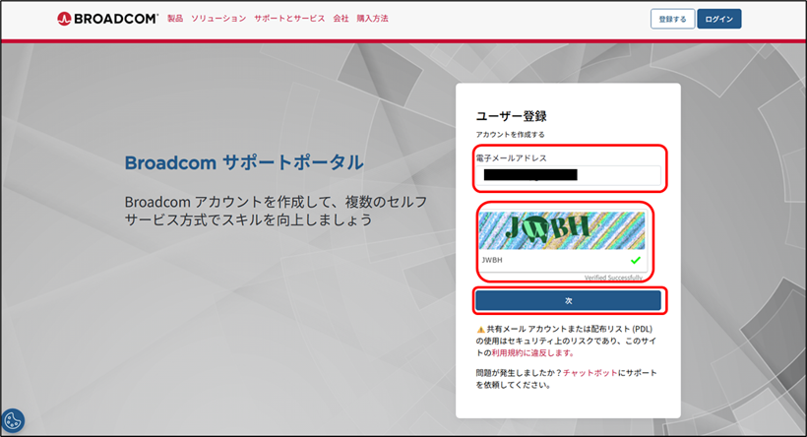
Task: Focus the 電子メールアドレス input field
Action: (568, 175)
